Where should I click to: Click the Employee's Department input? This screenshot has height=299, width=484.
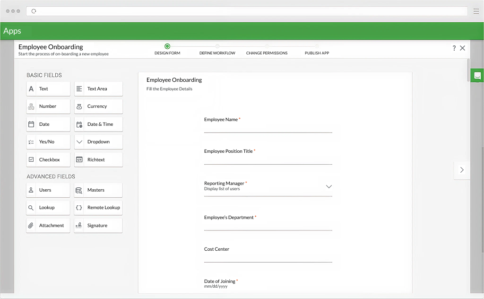[x=268, y=227]
